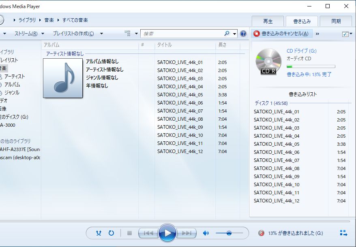The height and width of the screenshot is (247, 356).
Task: Sort by タイトル column header
Action: click(185, 45)
